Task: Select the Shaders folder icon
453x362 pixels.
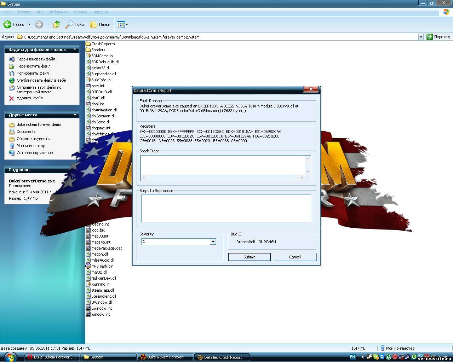Action: click(88, 50)
